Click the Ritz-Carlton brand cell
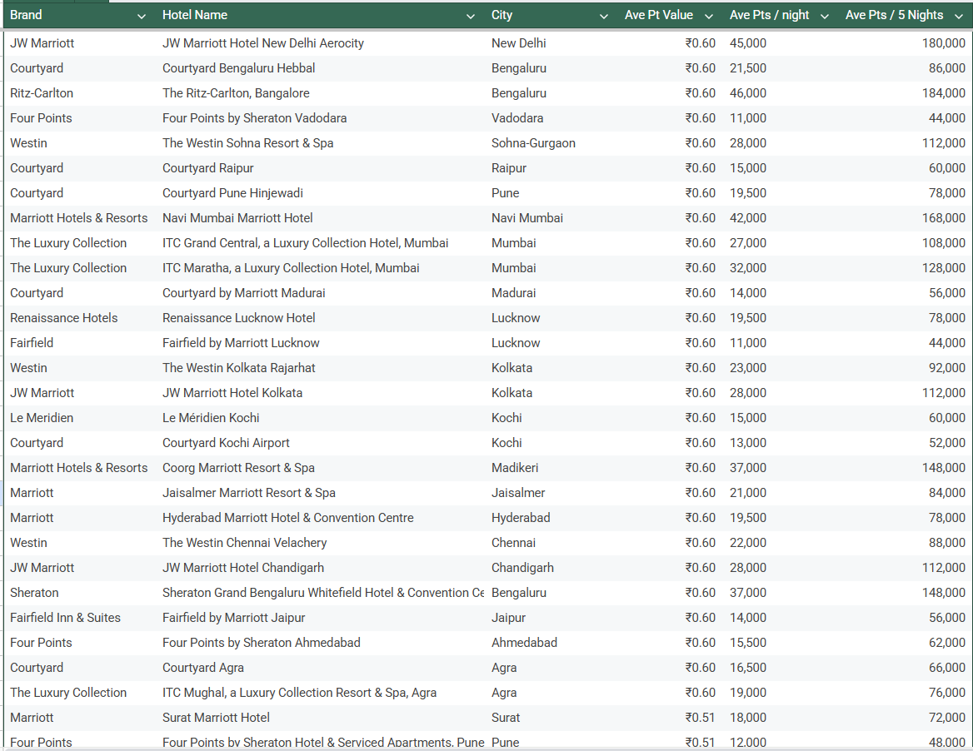Image resolution: width=973 pixels, height=751 pixels. pyautogui.click(x=79, y=93)
